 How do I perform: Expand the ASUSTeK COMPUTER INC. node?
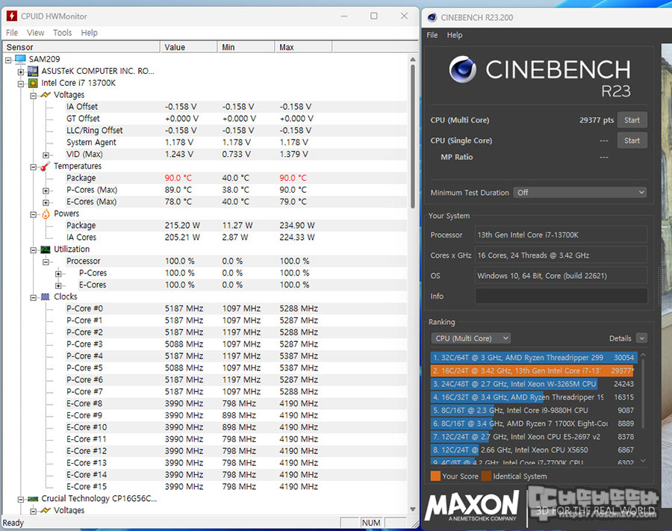tap(21, 72)
